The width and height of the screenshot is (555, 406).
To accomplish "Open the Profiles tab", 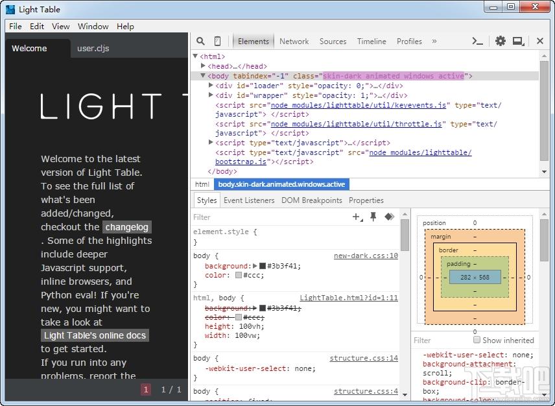I will tap(409, 41).
